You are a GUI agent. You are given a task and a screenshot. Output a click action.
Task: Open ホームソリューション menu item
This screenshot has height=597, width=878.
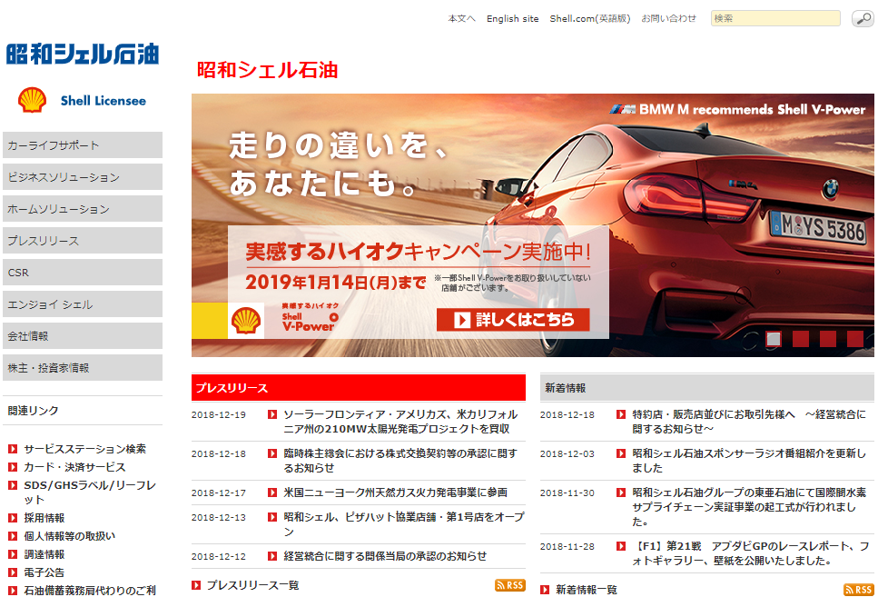(83, 209)
